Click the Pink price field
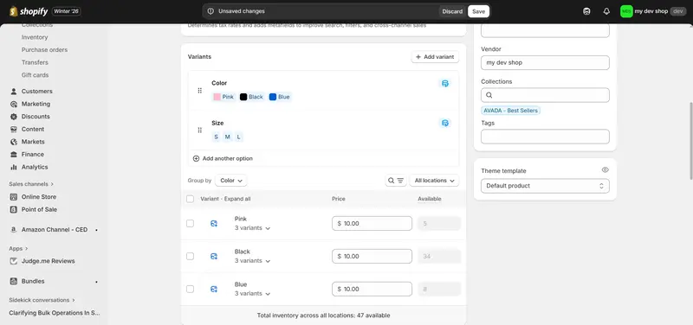This screenshot has height=325, width=693. tap(372, 224)
